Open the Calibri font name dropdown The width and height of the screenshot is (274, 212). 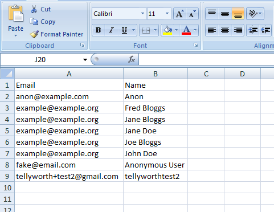pos(142,14)
